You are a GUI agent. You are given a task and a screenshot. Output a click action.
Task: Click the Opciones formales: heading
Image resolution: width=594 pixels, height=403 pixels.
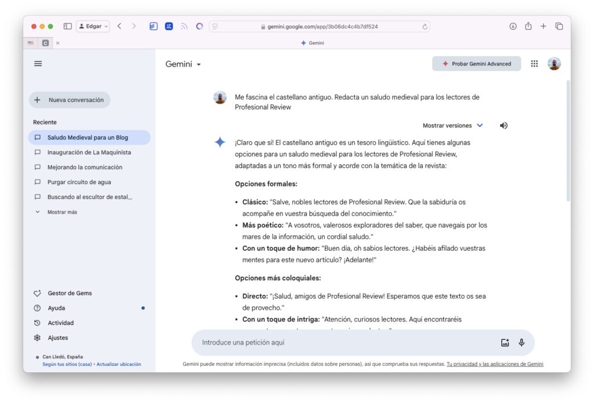(x=266, y=184)
